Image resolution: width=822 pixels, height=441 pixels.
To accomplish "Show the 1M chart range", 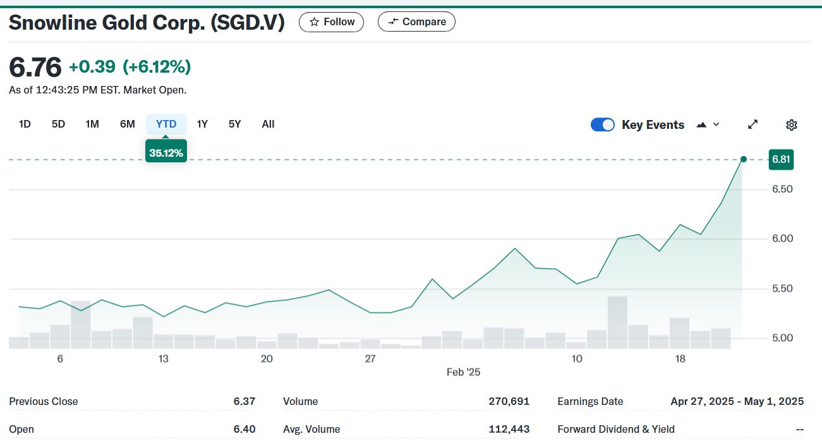I will pos(92,124).
